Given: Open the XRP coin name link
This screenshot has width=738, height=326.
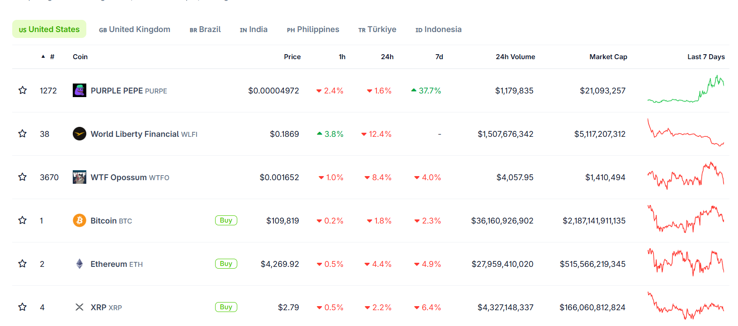Looking at the screenshot, I should [106, 307].
